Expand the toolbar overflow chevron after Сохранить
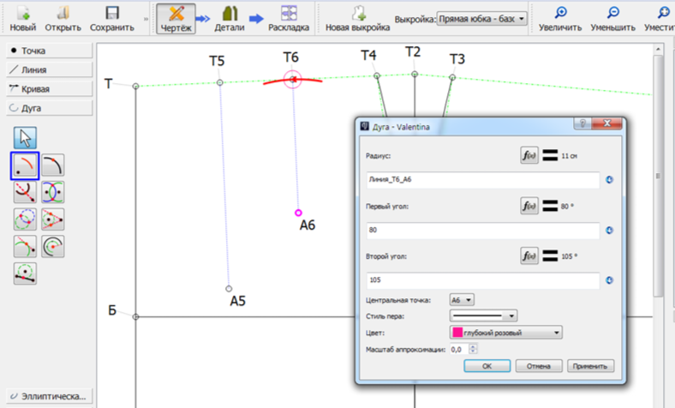This screenshot has width=675, height=408. click(x=146, y=19)
